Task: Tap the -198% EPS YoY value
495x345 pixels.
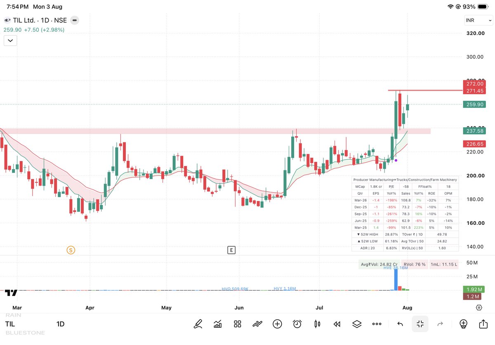Action: (391, 200)
